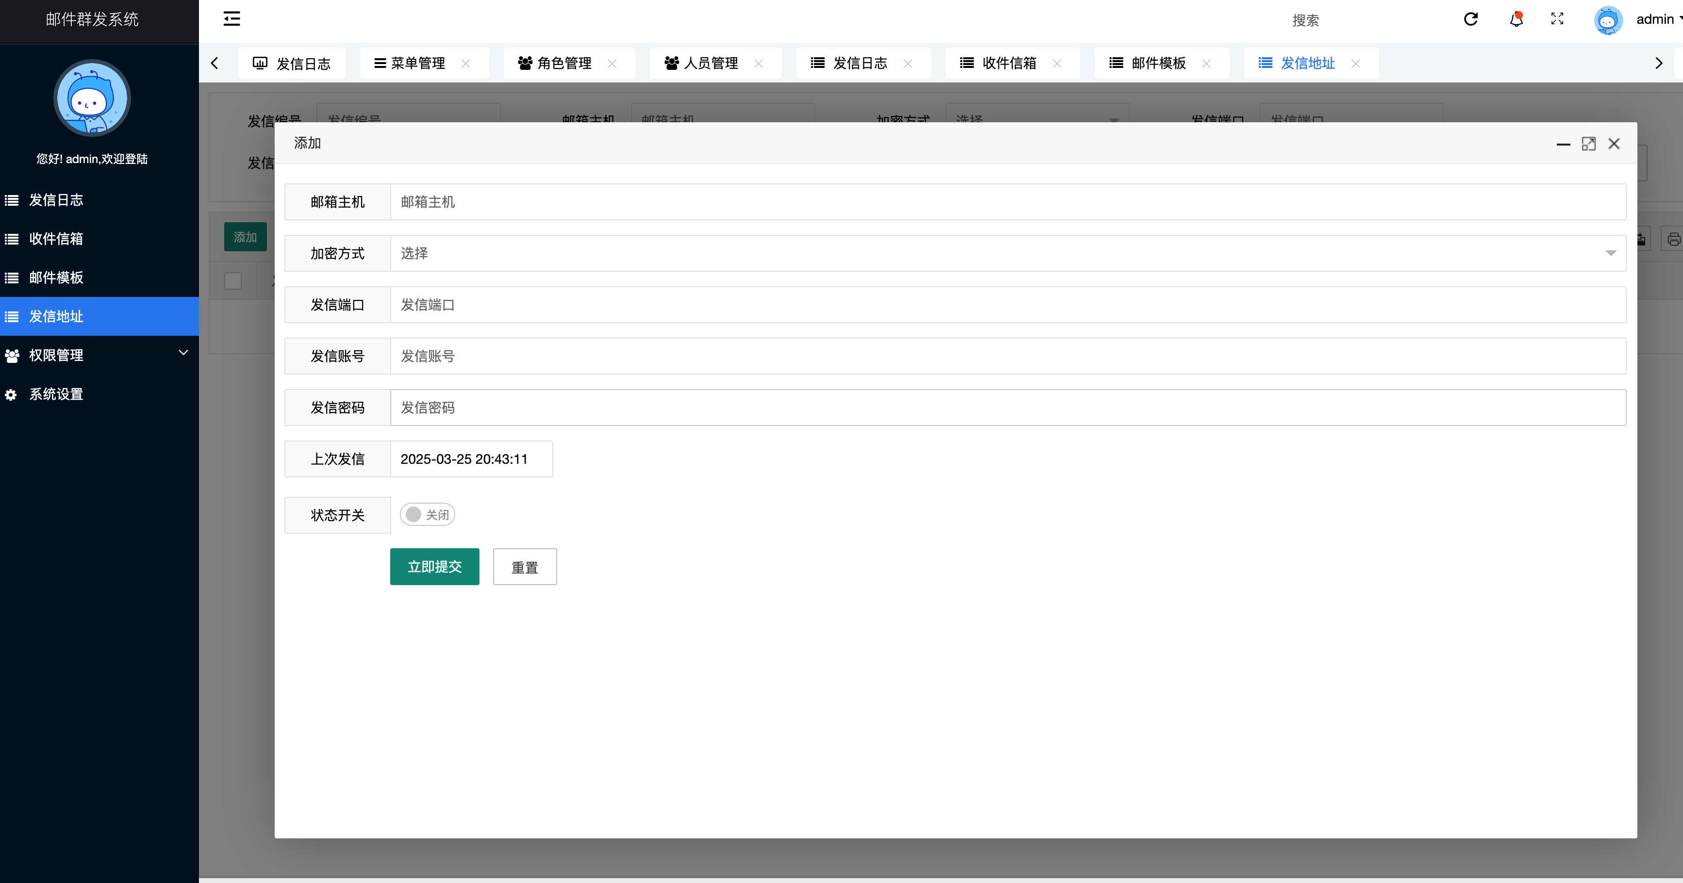Toggle fullscreen with the expand arrows icon
Image resolution: width=1683 pixels, height=883 pixels.
point(1558,19)
